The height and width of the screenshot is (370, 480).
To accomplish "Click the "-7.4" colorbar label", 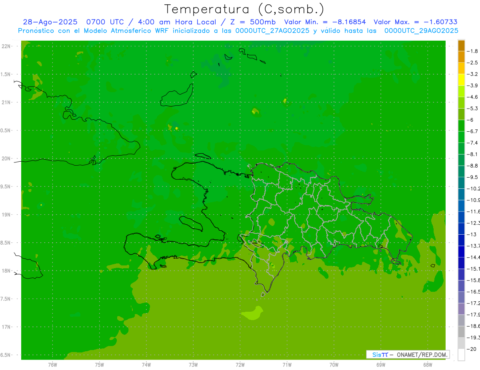I will pos(473,143).
